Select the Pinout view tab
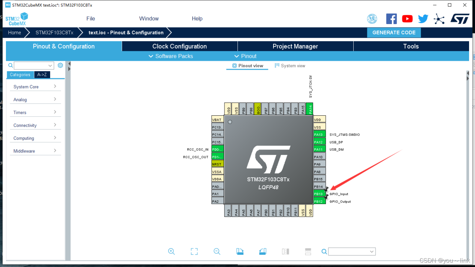 pyautogui.click(x=248, y=66)
